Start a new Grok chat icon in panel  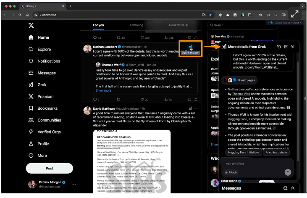coord(286,47)
